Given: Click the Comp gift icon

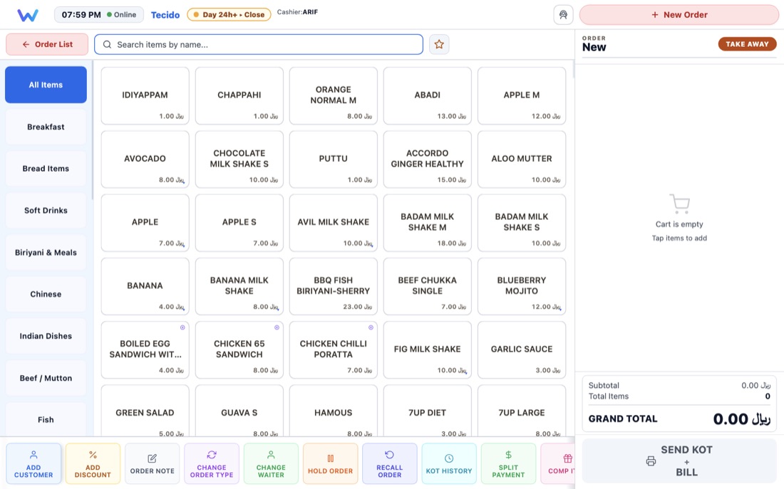Looking at the screenshot, I should (x=567, y=458).
